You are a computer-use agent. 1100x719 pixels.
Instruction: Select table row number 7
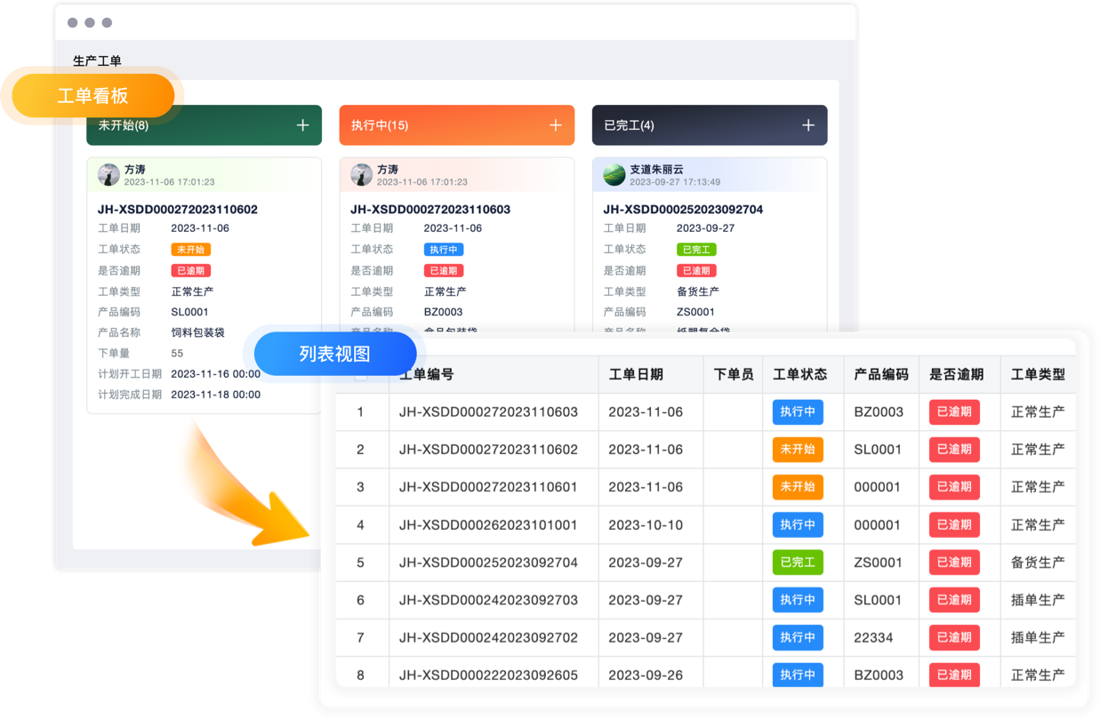point(360,638)
